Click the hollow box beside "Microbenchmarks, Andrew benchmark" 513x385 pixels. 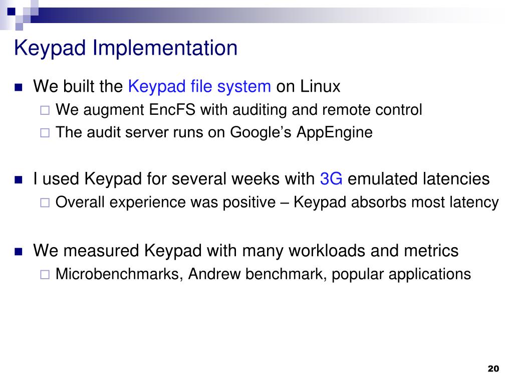pos(45,274)
